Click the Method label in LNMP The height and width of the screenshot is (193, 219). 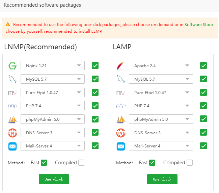[16, 163]
